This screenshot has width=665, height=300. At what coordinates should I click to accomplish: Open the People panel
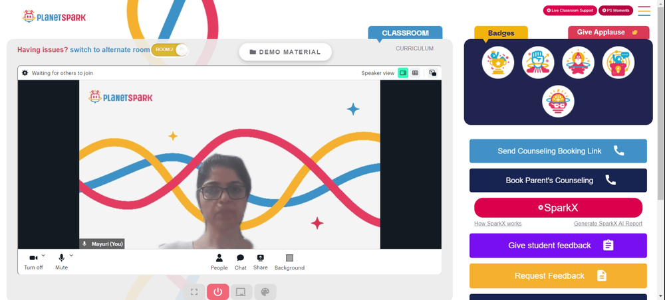pyautogui.click(x=219, y=262)
